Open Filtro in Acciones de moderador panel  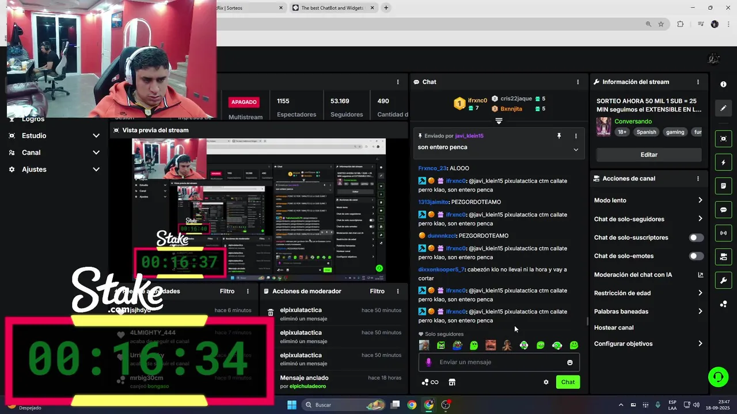click(377, 292)
